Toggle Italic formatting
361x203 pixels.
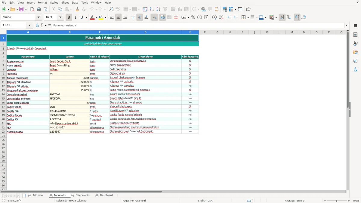pos(76,17)
